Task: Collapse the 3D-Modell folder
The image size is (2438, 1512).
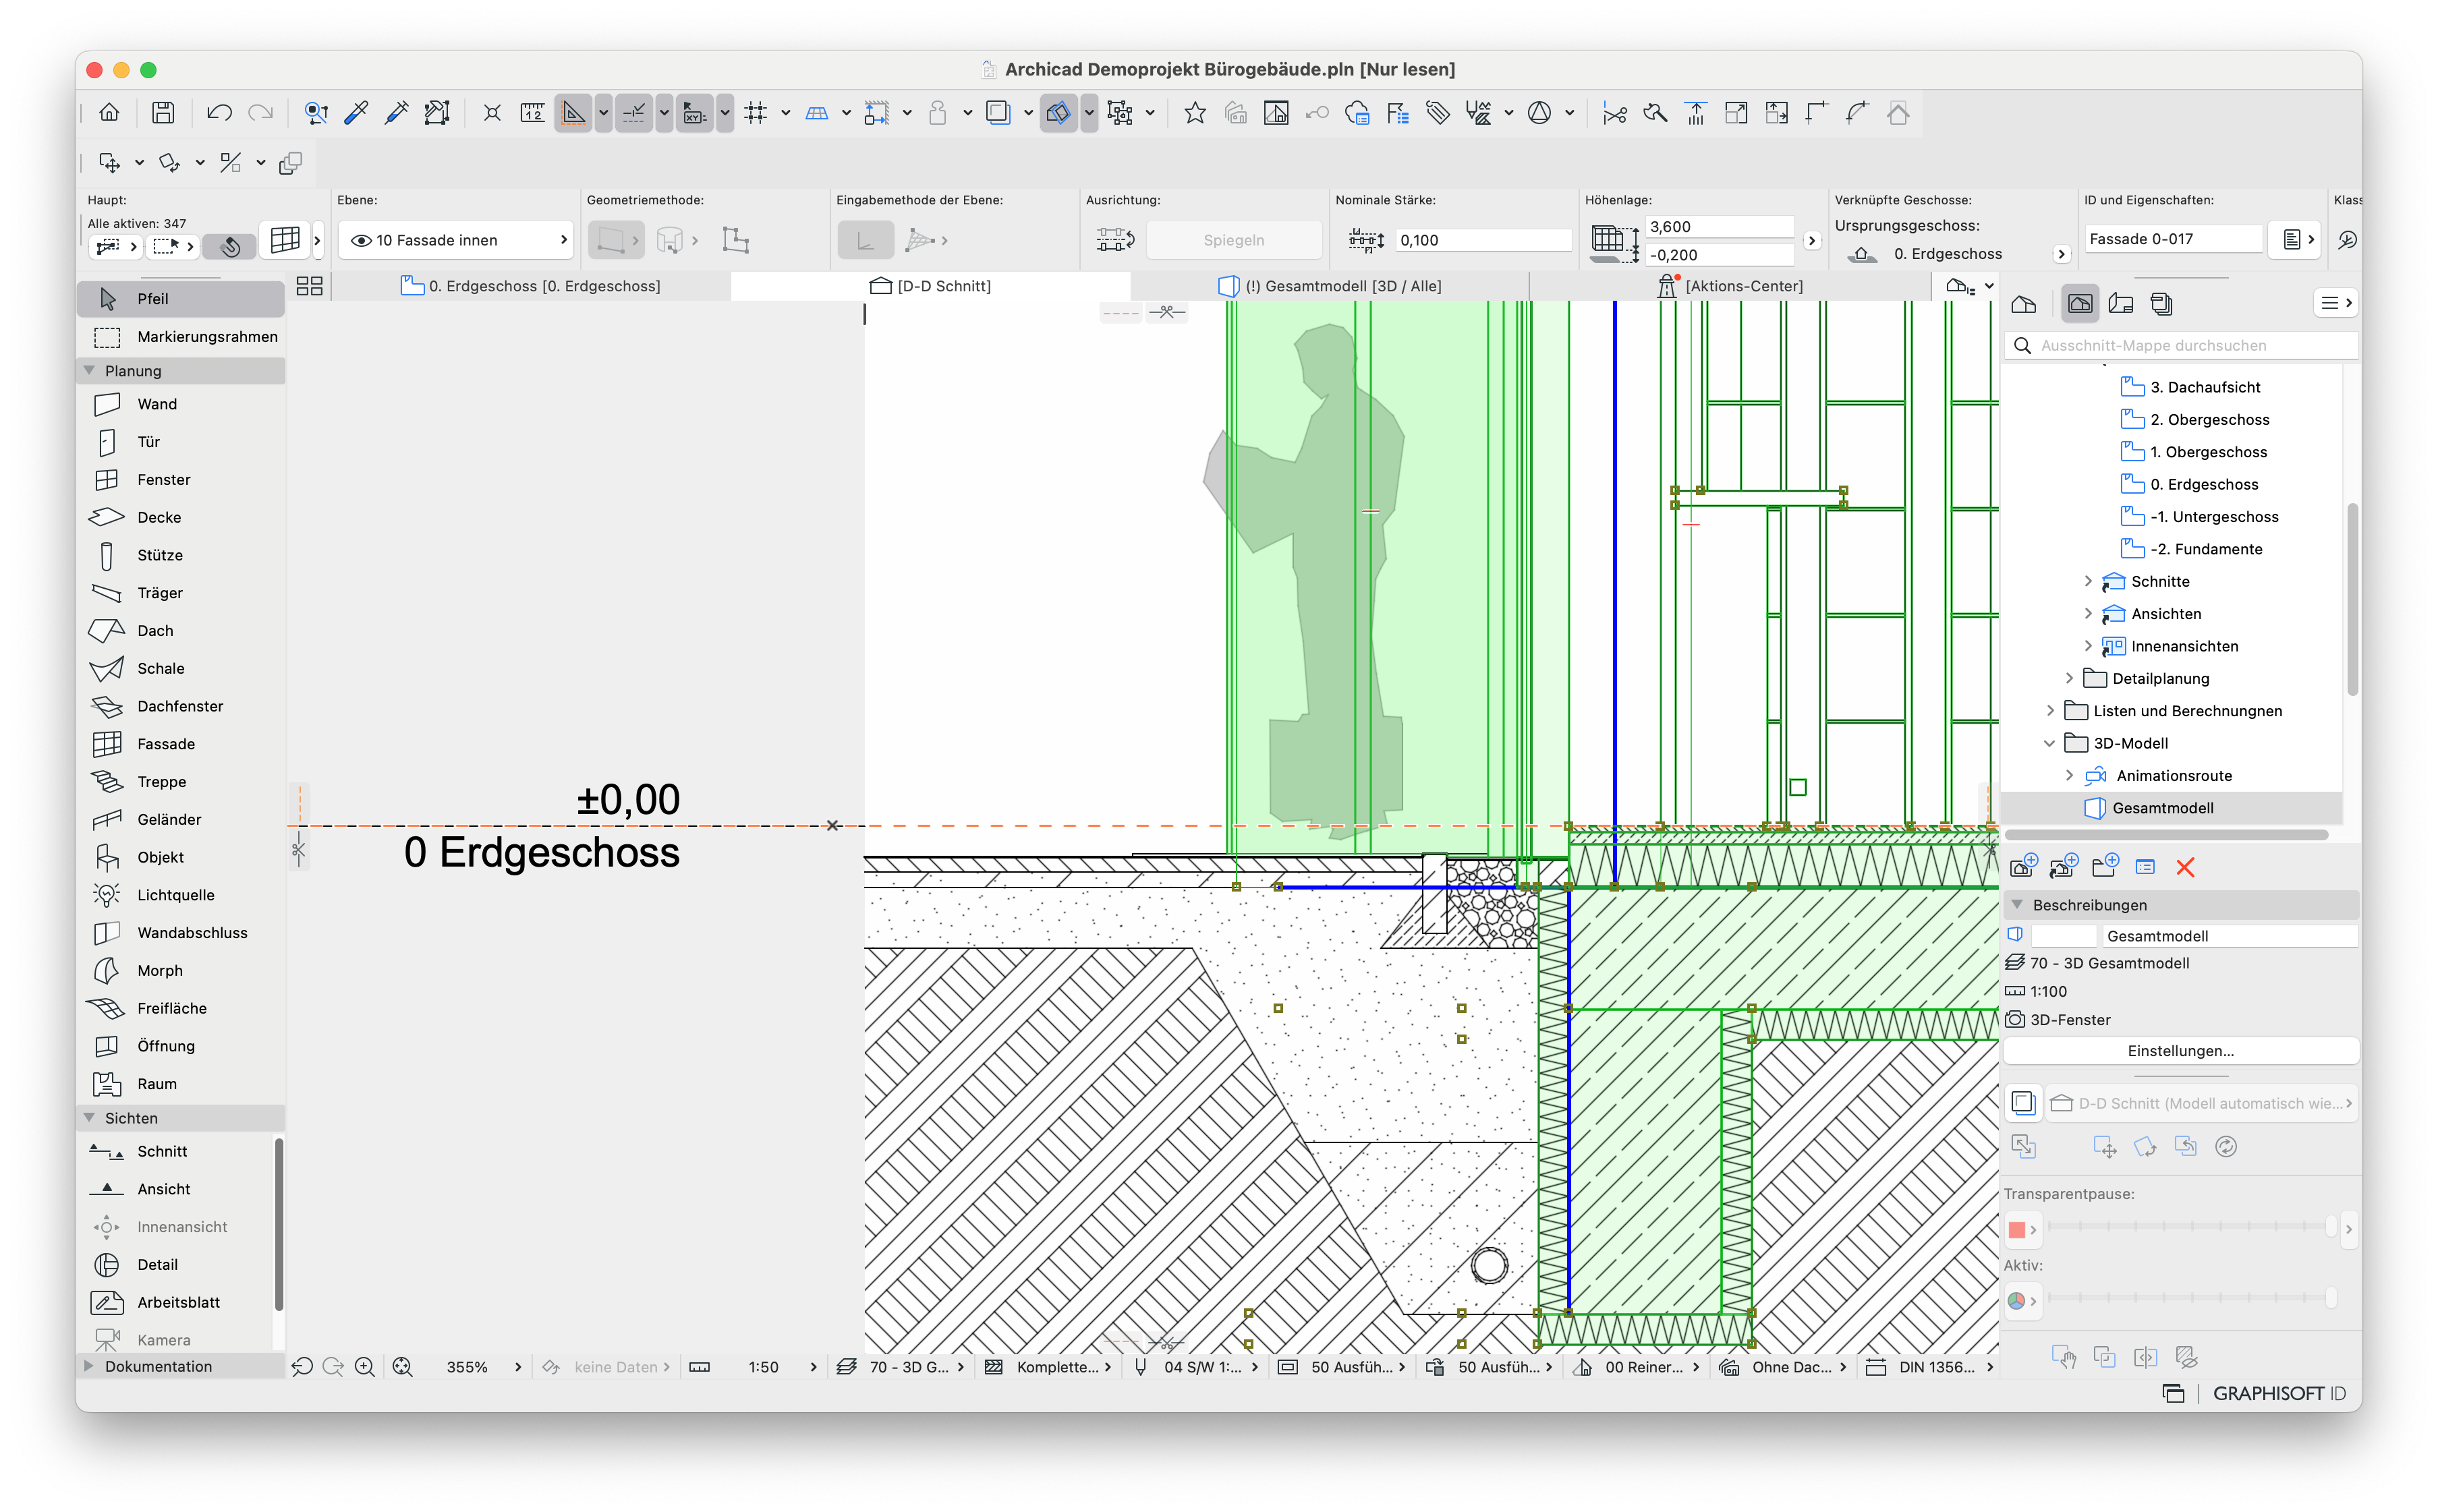Action: [x=2050, y=743]
